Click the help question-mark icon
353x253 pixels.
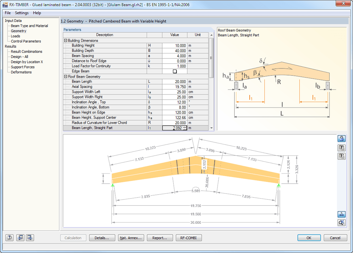[10, 238]
